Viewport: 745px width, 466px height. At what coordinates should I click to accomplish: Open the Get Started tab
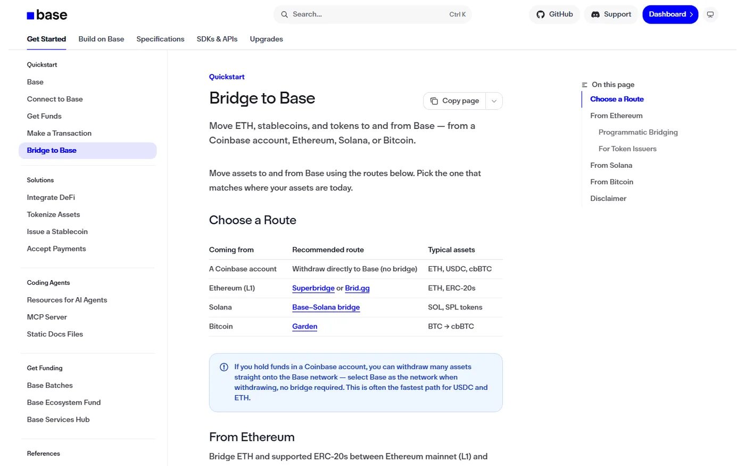[46, 39]
